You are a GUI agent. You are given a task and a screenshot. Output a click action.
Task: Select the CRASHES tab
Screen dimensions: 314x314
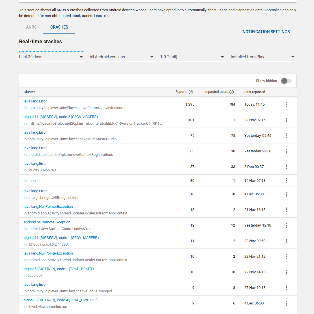point(59,27)
